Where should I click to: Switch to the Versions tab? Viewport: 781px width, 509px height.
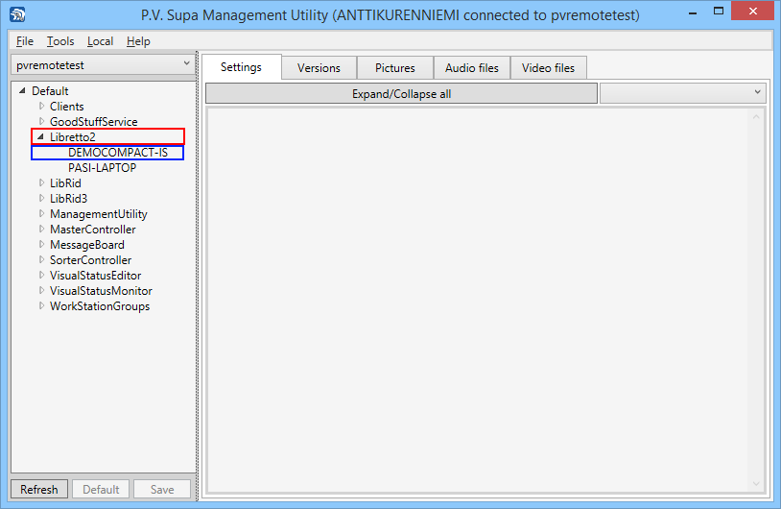319,68
